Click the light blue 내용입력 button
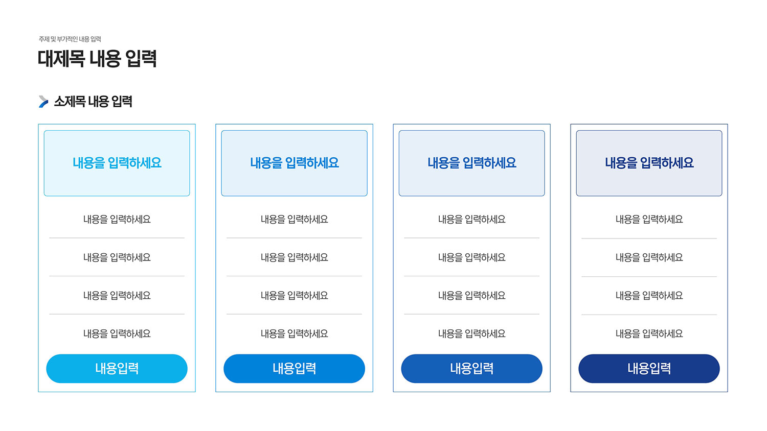 click(x=117, y=369)
